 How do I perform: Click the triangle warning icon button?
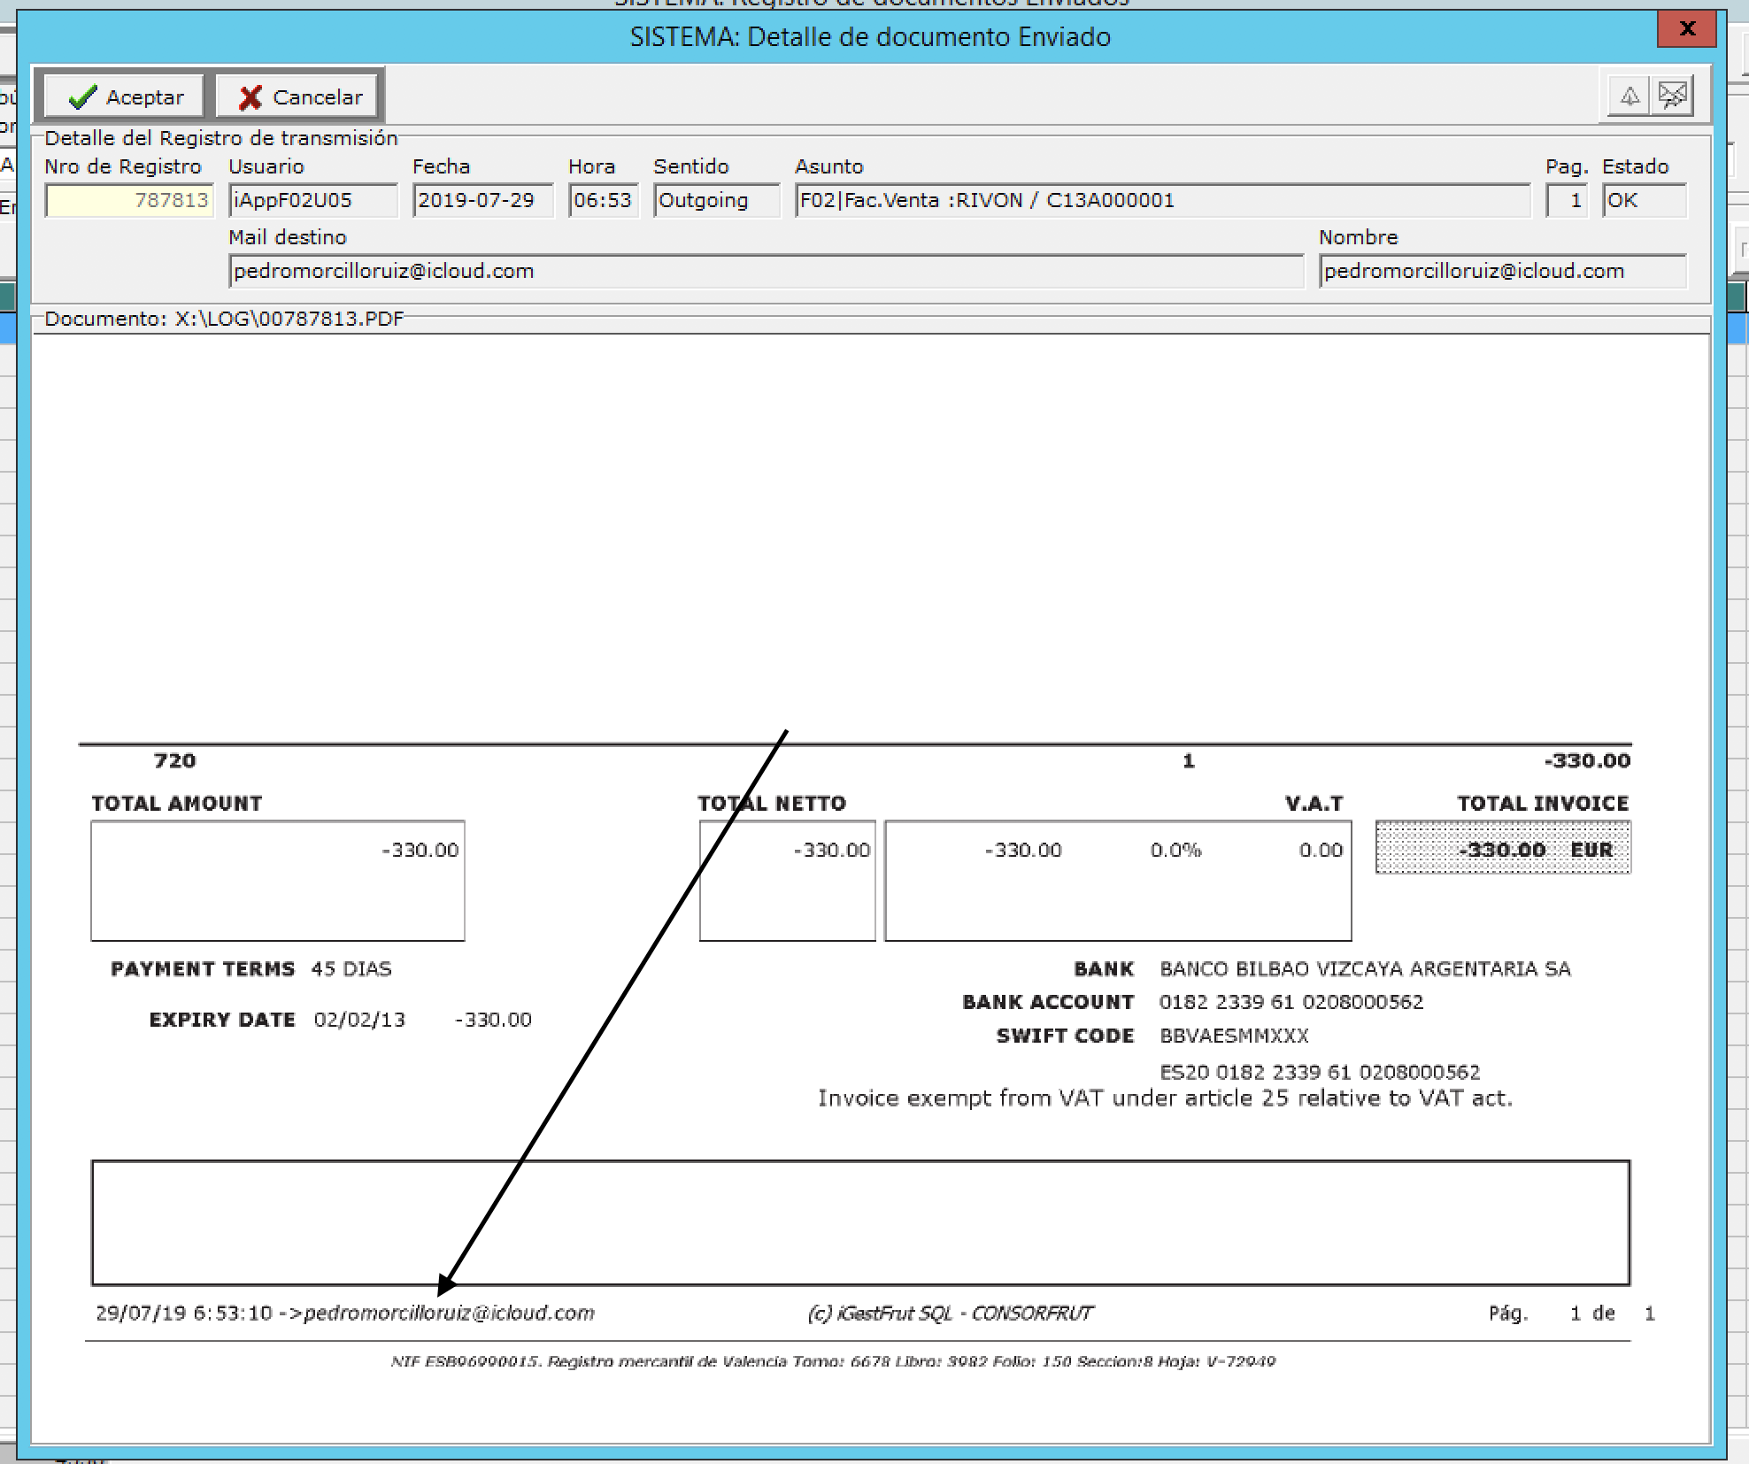point(1630,96)
